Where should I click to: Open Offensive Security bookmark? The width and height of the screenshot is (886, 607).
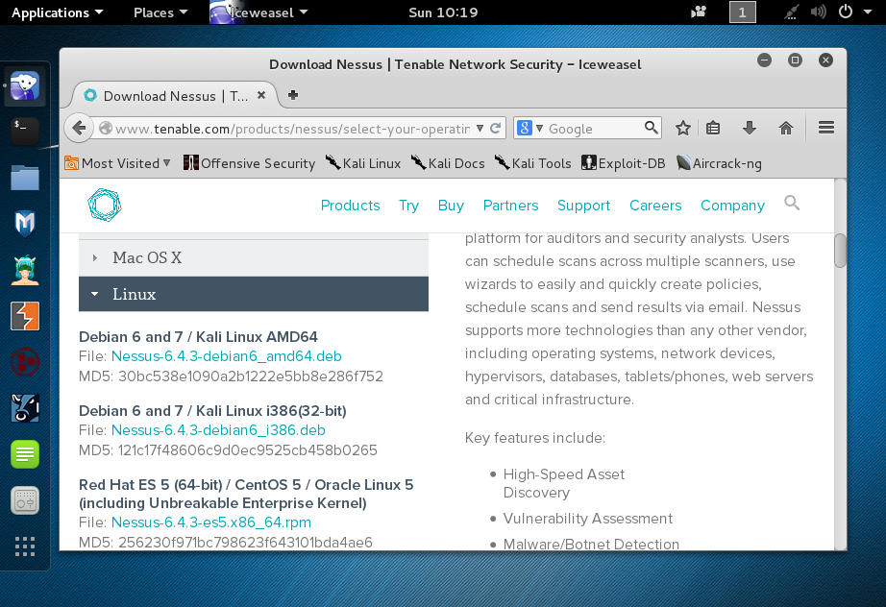click(249, 163)
